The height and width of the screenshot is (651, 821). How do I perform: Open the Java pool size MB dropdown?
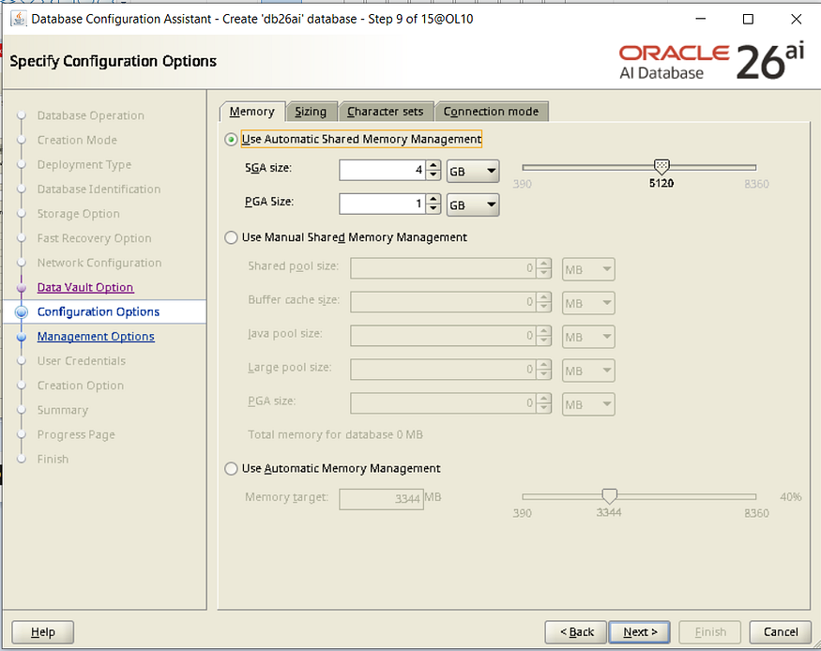588,337
